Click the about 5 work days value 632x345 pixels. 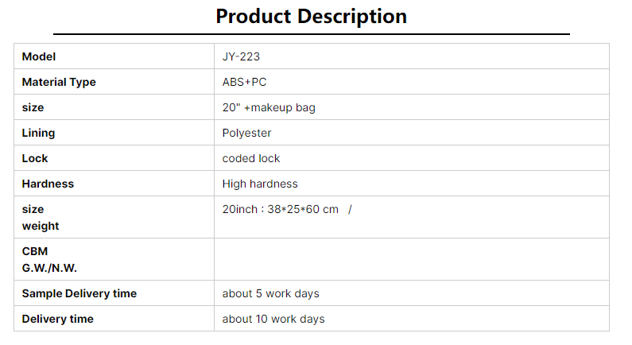coord(270,293)
